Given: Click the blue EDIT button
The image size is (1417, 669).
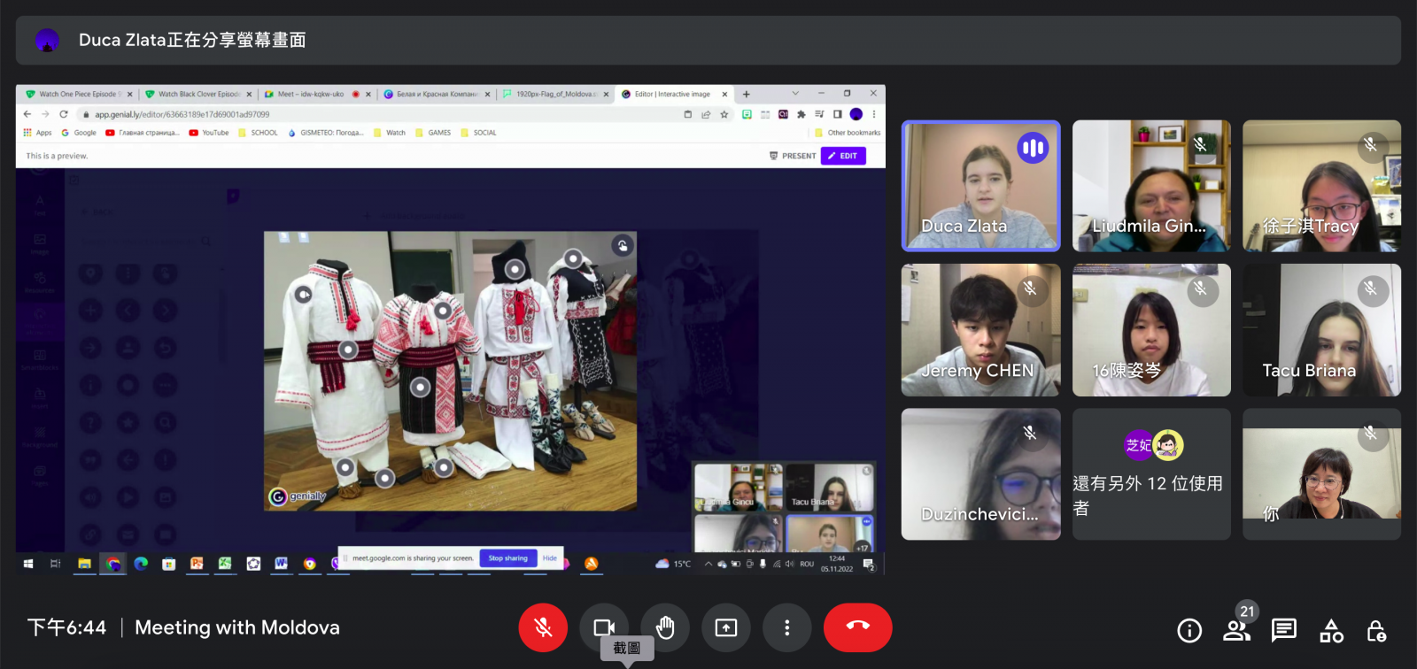Looking at the screenshot, I should tap(843, 156).
